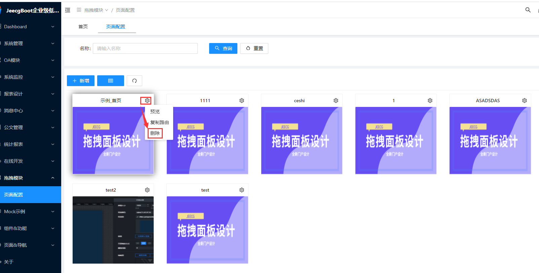Switch to the 页面配置 tab
The height and width of the screenshot is (273, 539).
click(x=116, y=27)
